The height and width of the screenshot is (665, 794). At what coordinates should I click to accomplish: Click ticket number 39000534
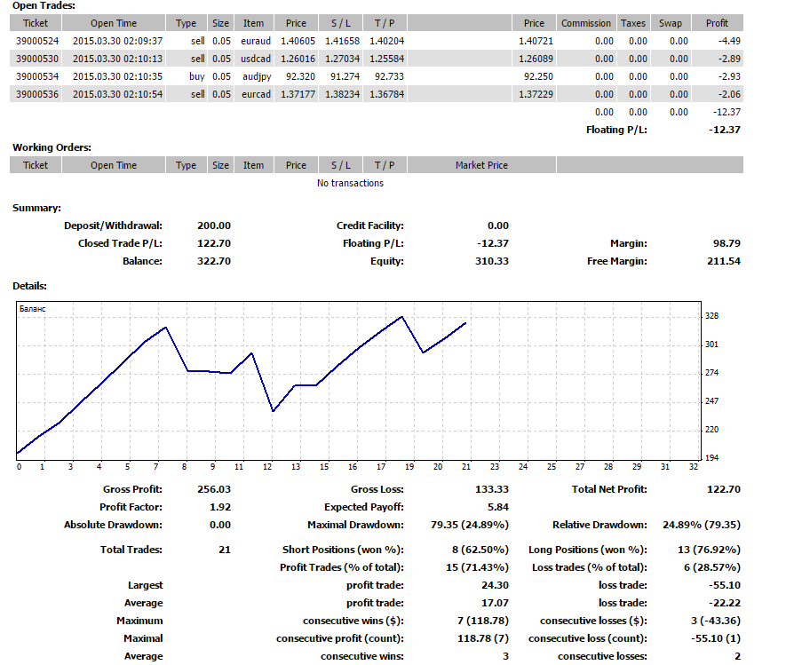pyautogui.click(x=37, y=76)
